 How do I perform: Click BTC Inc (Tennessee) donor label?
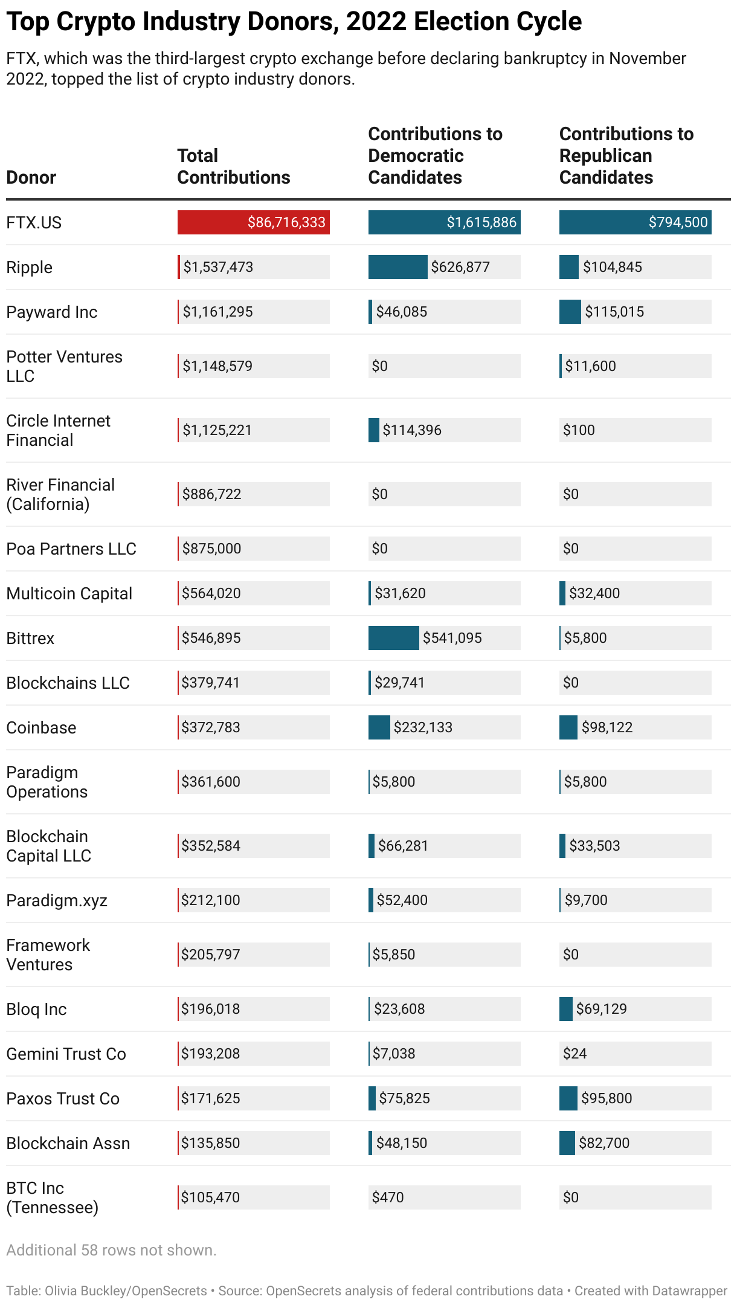[52, 1197]
